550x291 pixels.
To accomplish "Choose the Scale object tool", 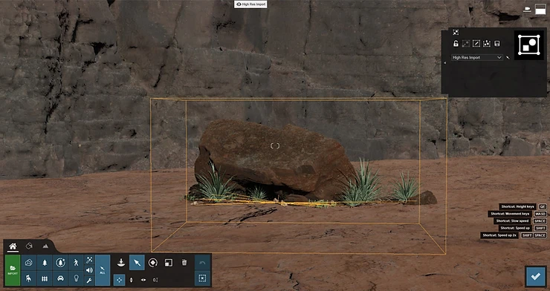I will pos(169,263).
